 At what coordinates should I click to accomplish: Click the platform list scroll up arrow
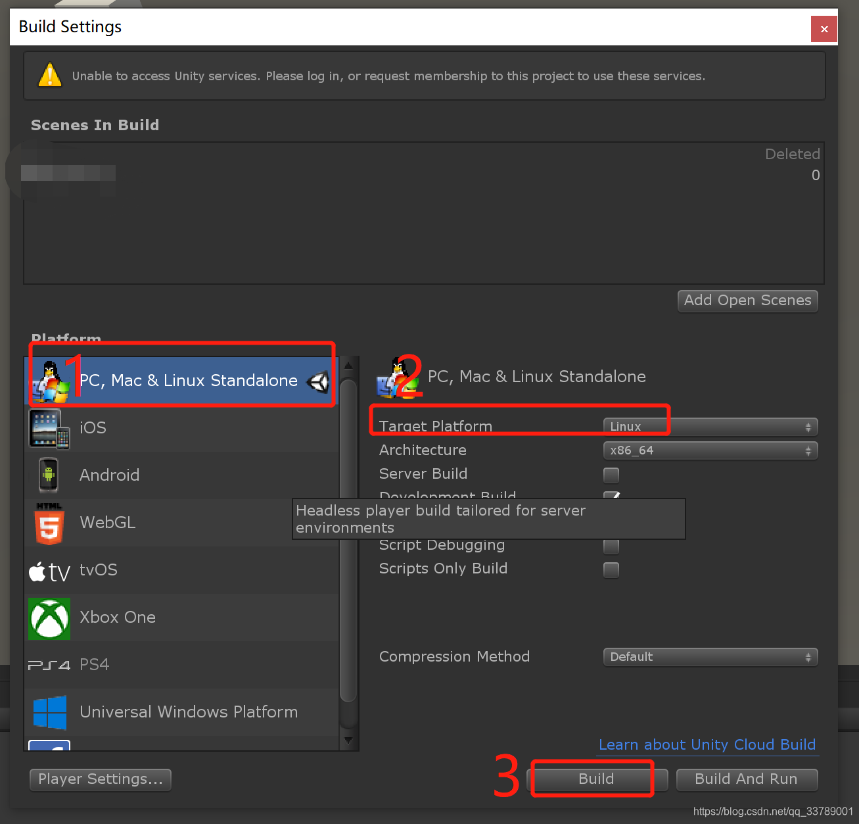pos(348,366)
